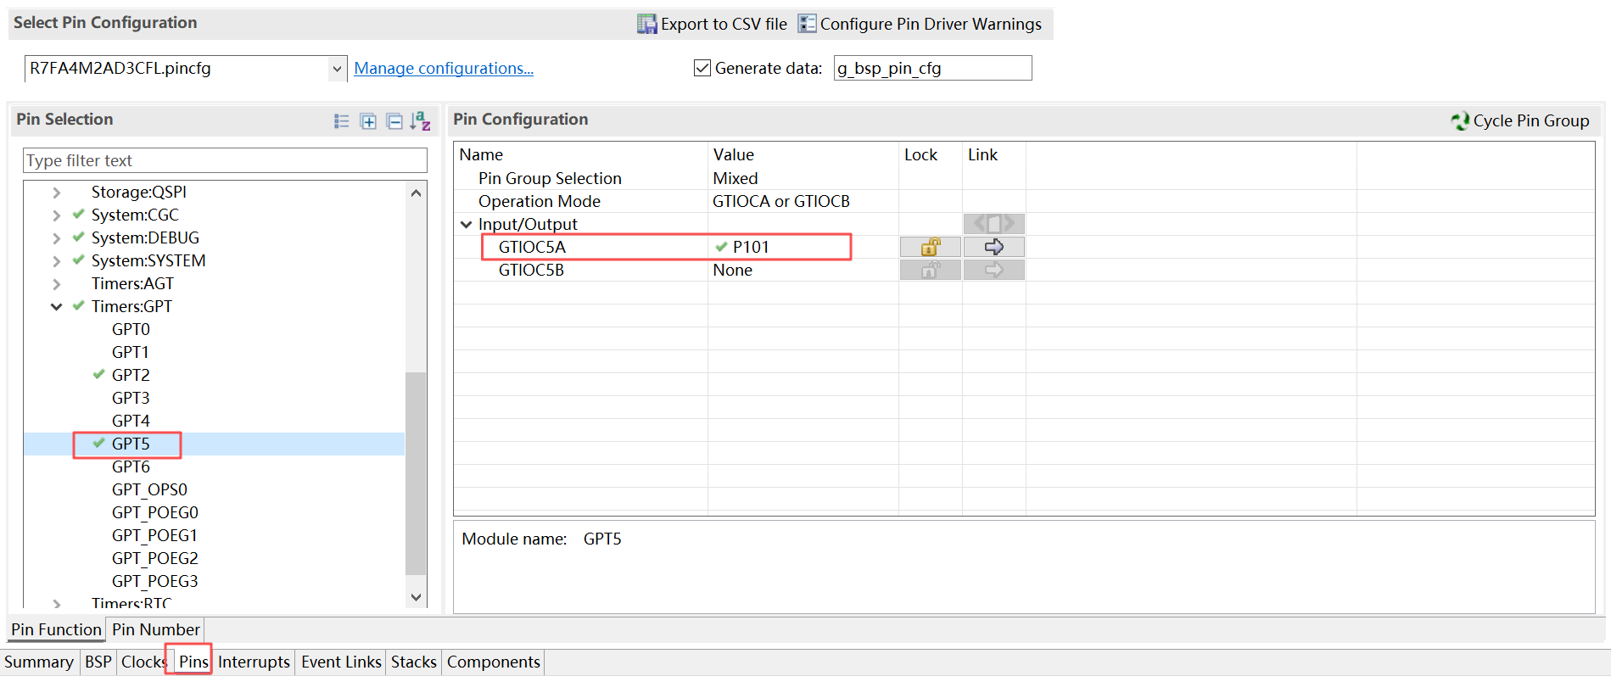Screen dimensions: 1611x676
Task: Open the BSP tab
Action: coord(98,662)
